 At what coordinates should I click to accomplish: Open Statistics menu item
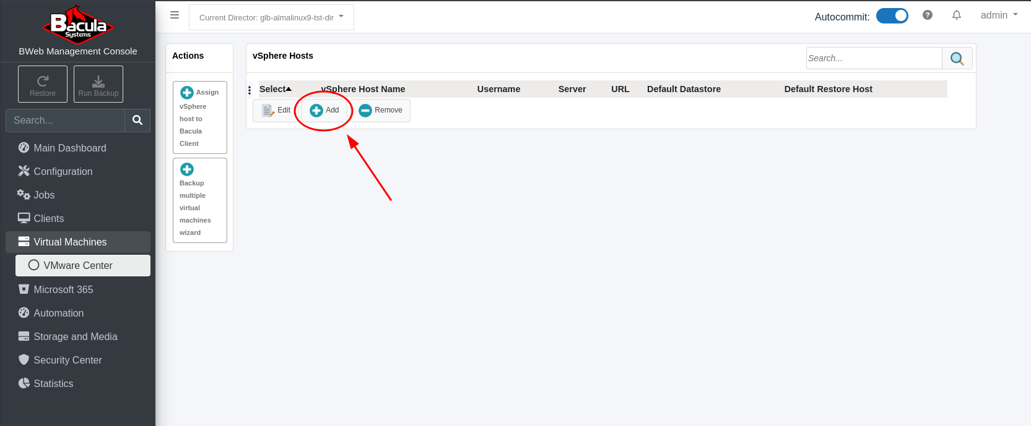[x=78, y=383]
